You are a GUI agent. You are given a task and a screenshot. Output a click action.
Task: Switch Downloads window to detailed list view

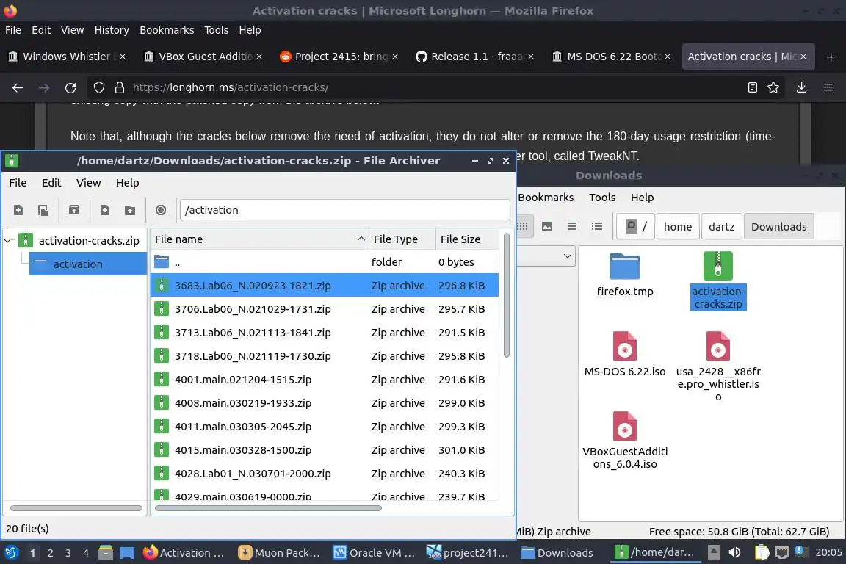pyautogui.click(x=597, y=226)
